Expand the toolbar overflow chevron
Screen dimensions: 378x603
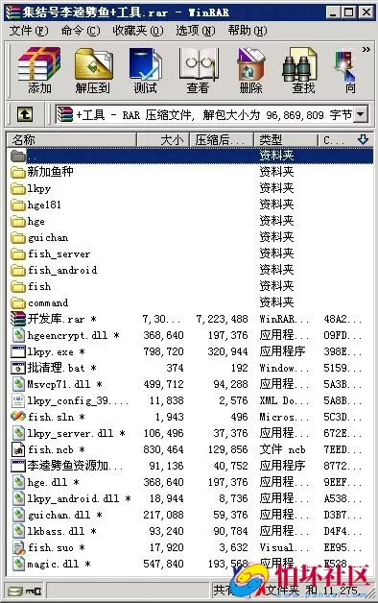point(366,49)
